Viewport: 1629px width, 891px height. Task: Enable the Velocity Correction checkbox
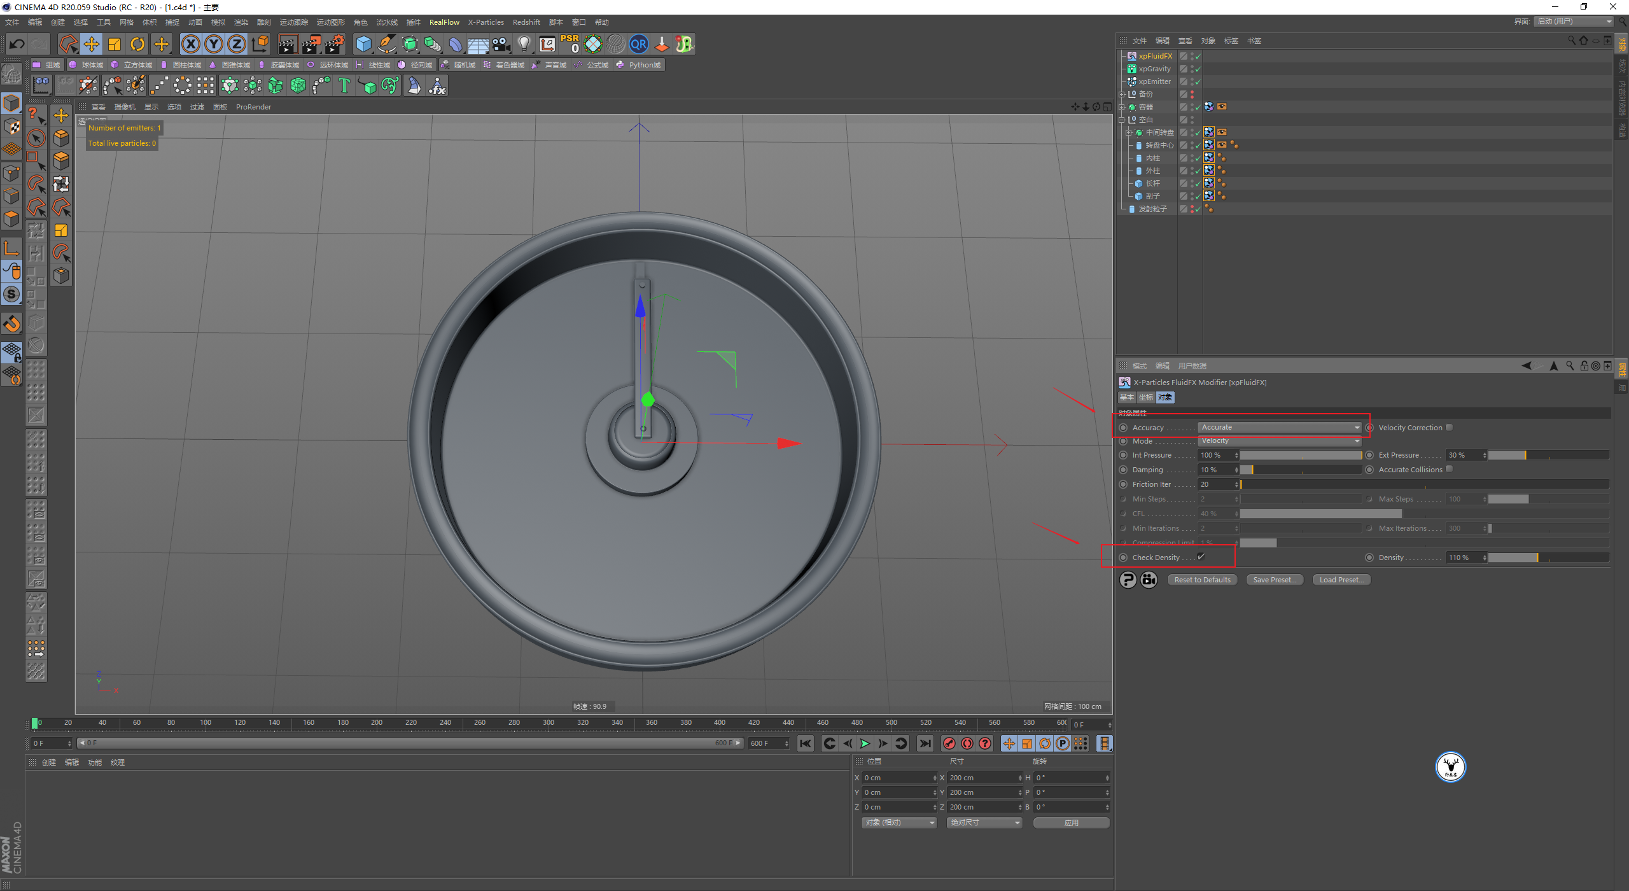(1449, 428)
